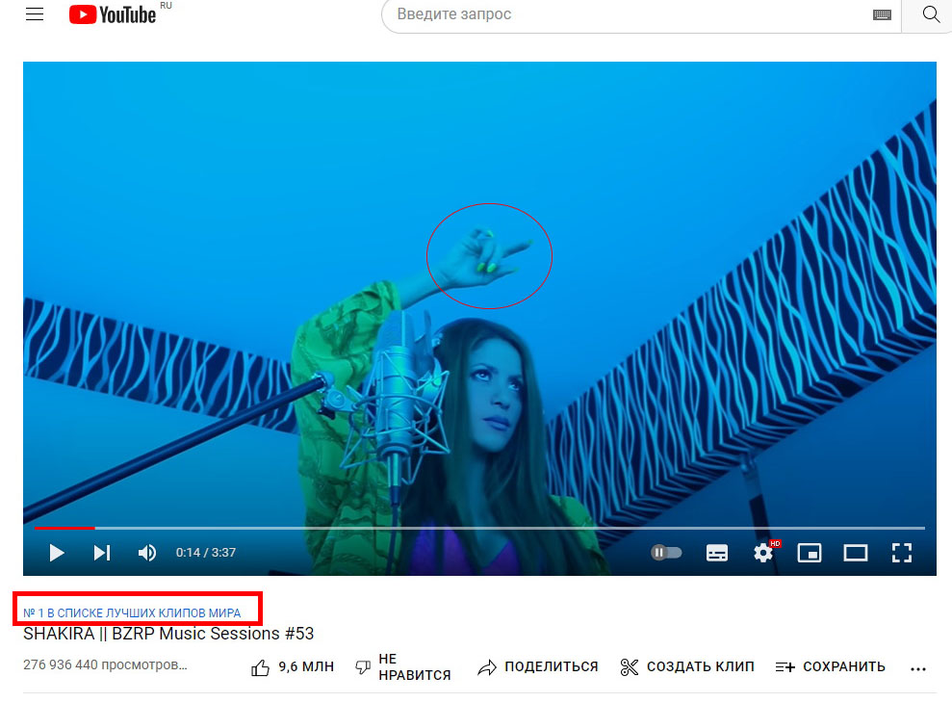Image resolution: width=952 pixels, height=703 pixels.
Task: Click 'Создать клип' button
Action: (x=687, y=667)
